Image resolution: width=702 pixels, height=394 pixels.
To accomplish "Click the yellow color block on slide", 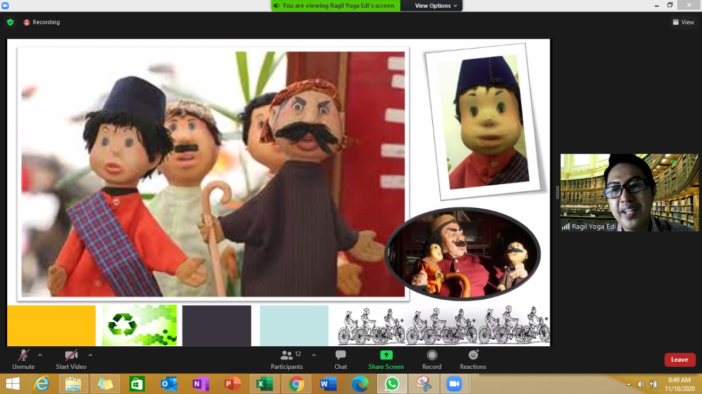I will pyautogui.click(x=51, y=326).
